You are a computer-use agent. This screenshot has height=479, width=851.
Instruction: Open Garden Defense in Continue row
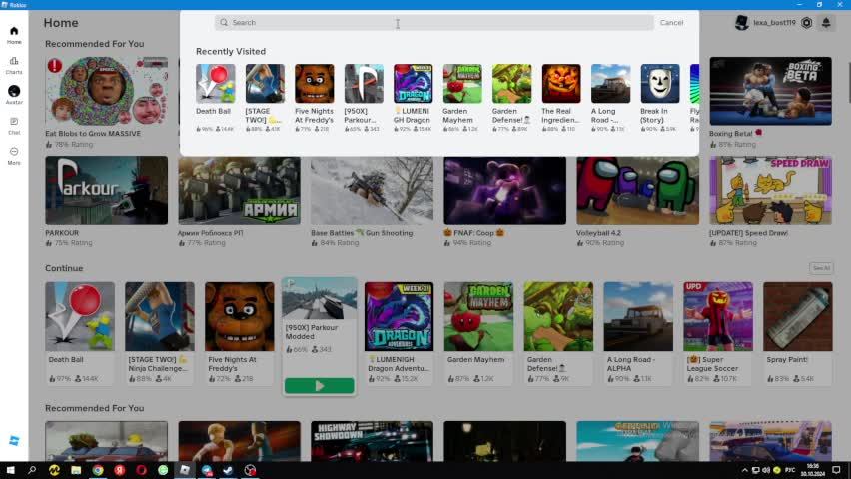[558, 333]
